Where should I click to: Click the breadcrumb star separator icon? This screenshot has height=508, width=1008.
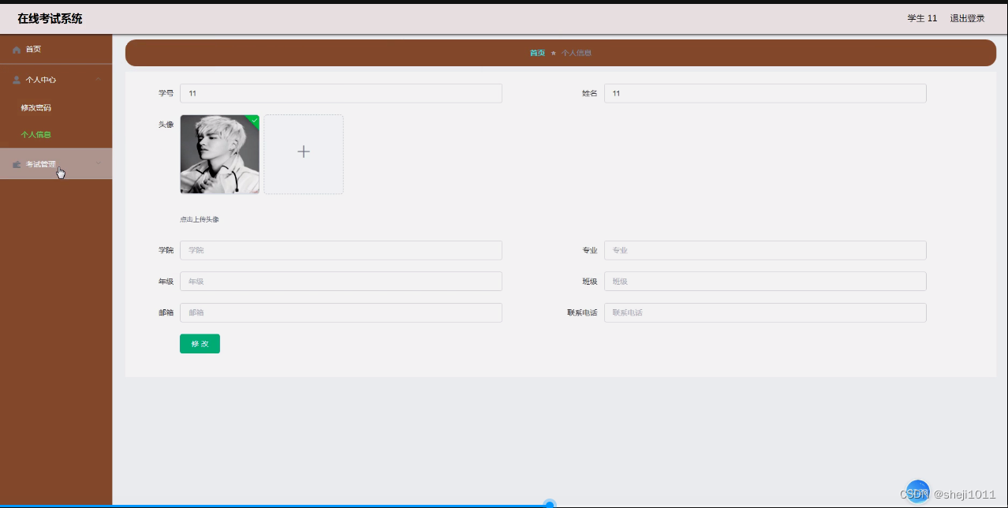click(555, 52)
